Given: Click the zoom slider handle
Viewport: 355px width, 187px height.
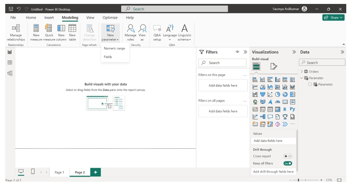Looking at the screenshot, I should [x=299, y=180].
